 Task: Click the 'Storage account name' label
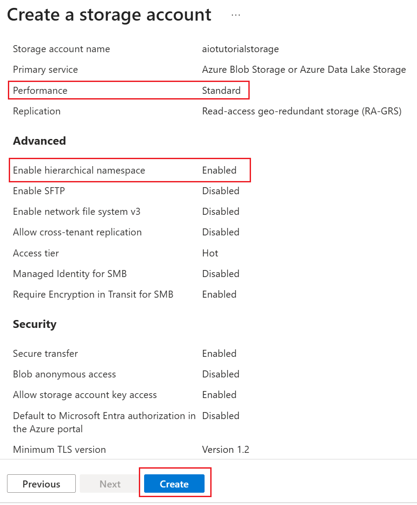[x=61, y=49]
